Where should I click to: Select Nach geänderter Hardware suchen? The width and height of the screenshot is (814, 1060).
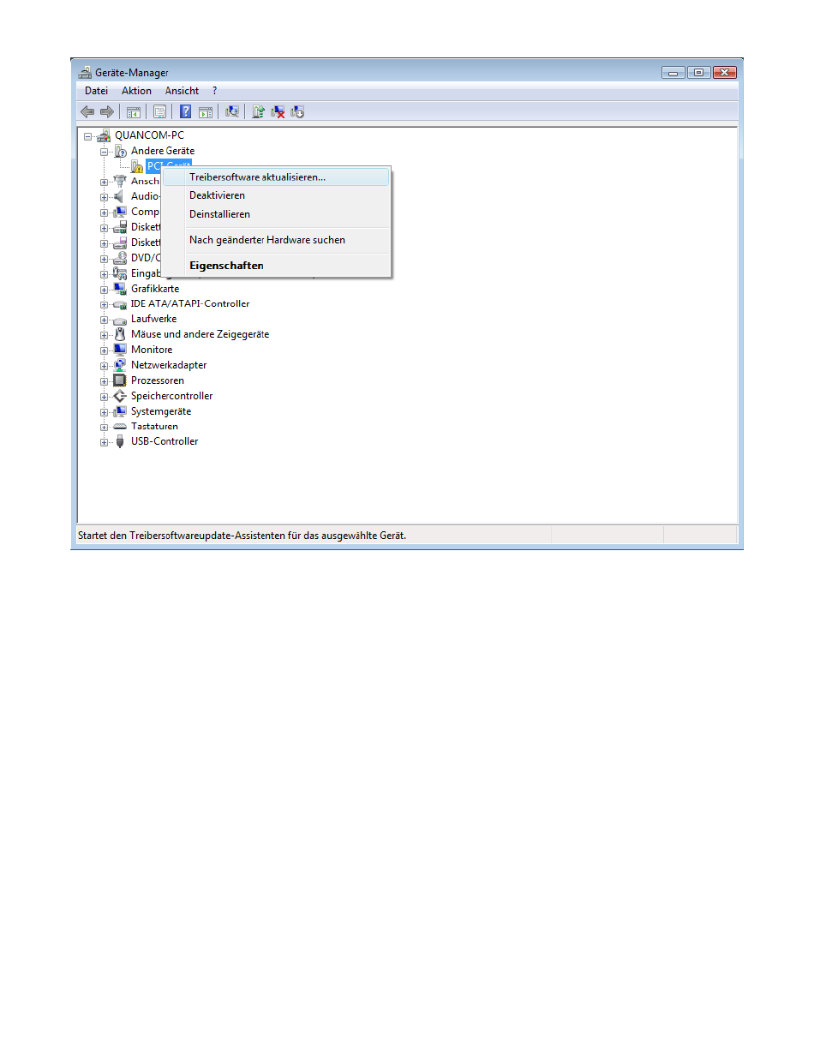point(275,240)
